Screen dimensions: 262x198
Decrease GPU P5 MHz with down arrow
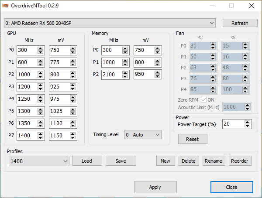click(41, 113)
